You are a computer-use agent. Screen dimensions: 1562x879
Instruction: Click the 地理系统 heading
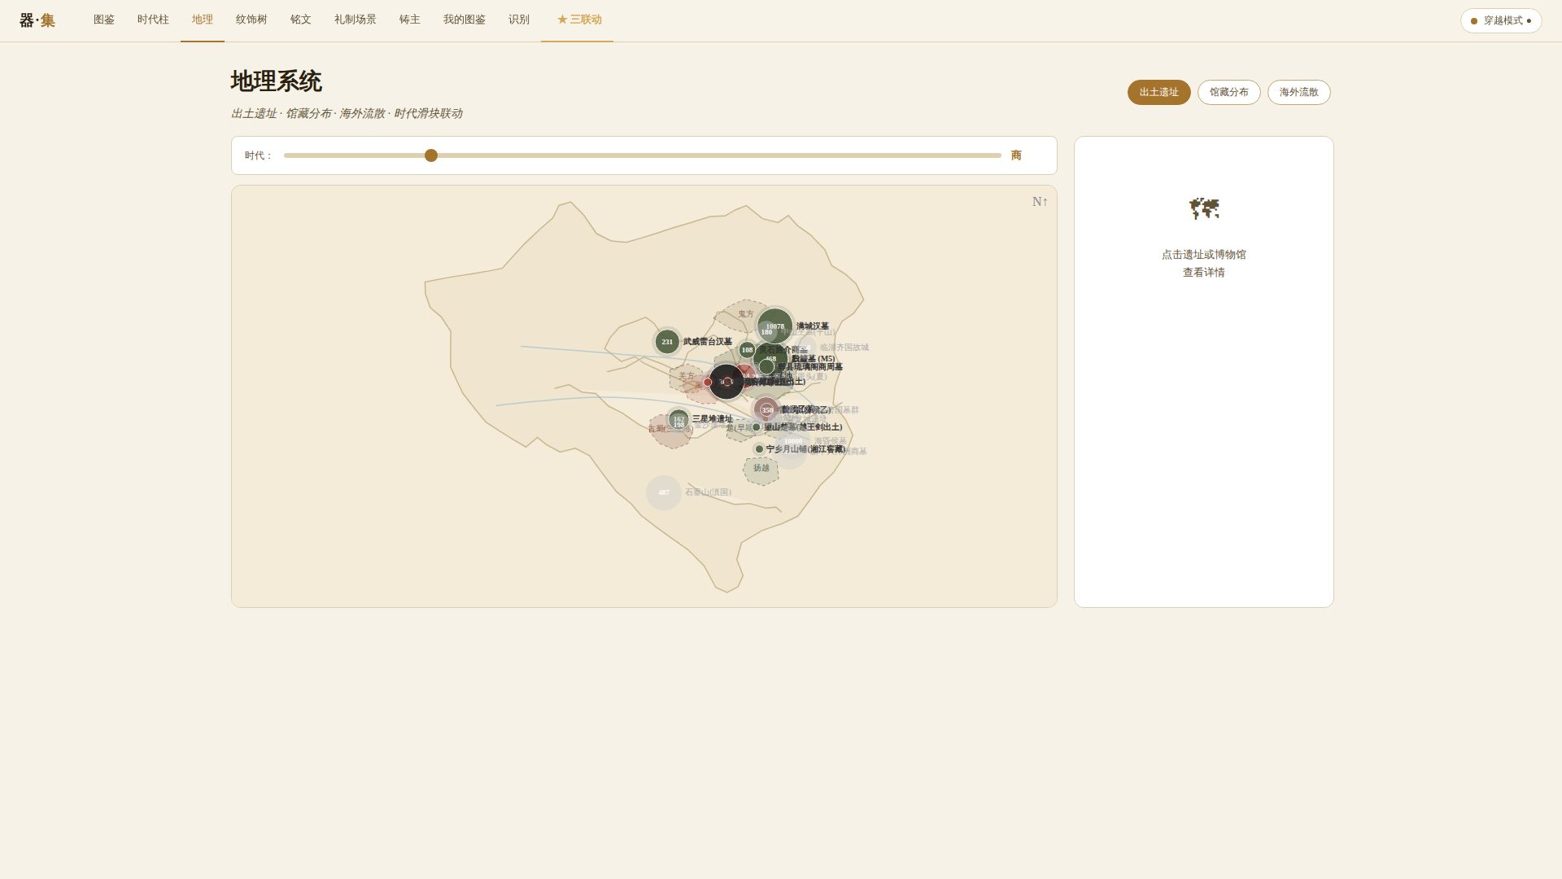(277, 81)
